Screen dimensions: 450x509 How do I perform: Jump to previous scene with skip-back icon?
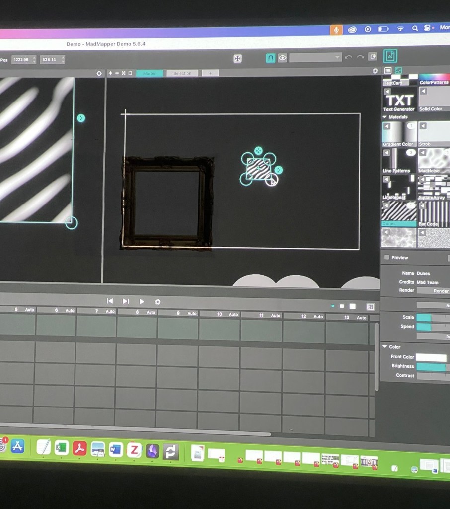click(x=110, y=301)
